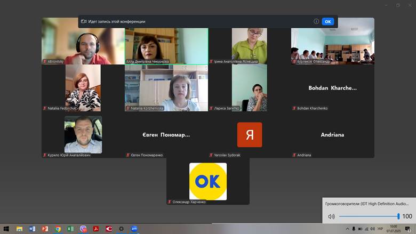The image size is (416, 234).
Task: Open Excel from the taskbar
Action: click(70, 229)
